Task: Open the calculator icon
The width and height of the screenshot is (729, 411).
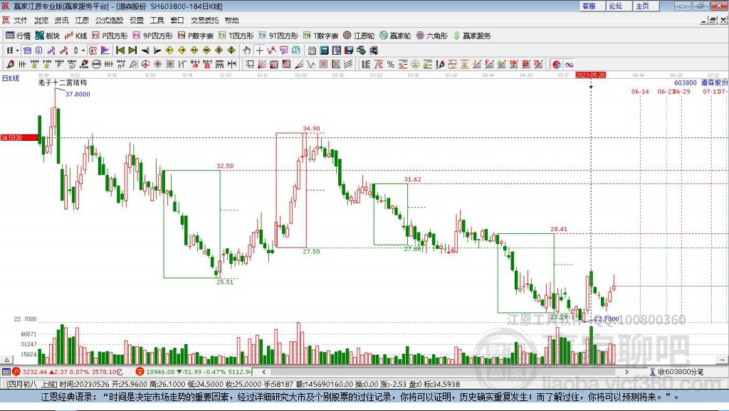Action: pos(324,50)
